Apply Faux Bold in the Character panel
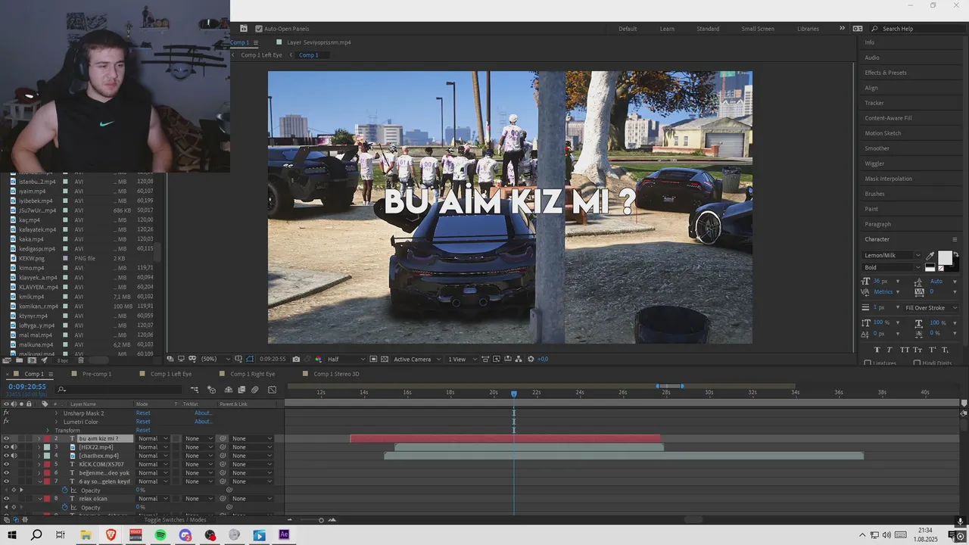Viewport: 969px width, 545px height. [x=877, y=350]
